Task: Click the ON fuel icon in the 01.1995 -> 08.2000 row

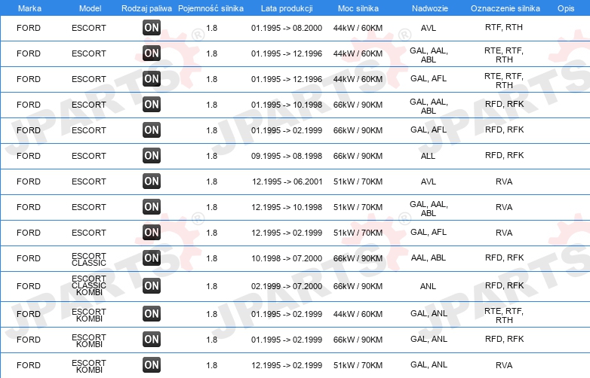Action: click(152, 27)
